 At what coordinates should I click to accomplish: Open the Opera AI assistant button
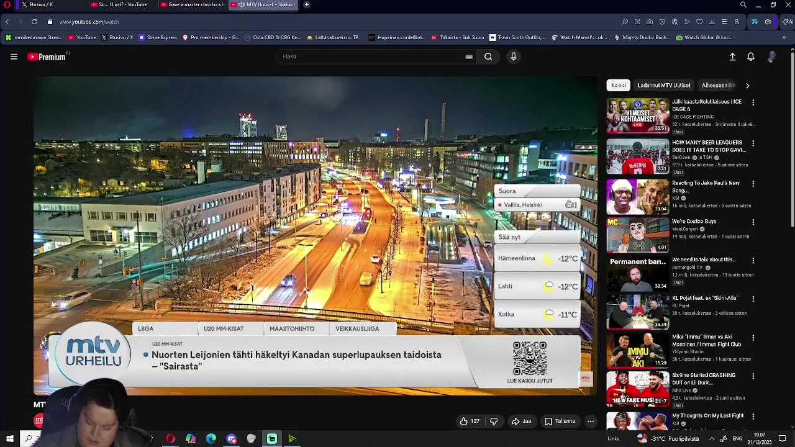[x=788, y=22]
